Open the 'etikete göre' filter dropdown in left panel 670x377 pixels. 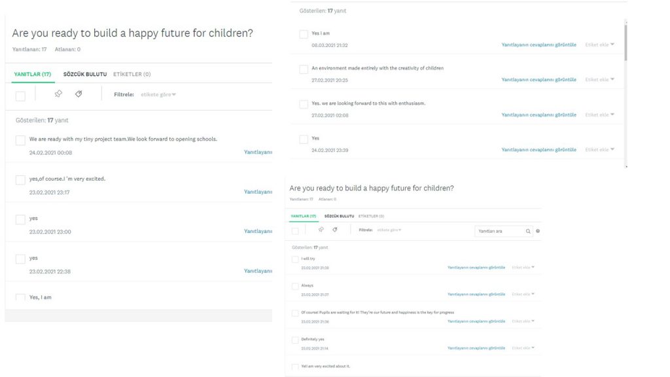point(158,95)
